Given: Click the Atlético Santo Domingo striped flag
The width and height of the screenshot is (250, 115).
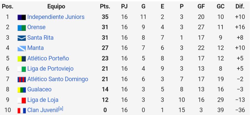Looking at the screenshot, I should (22, 79).
